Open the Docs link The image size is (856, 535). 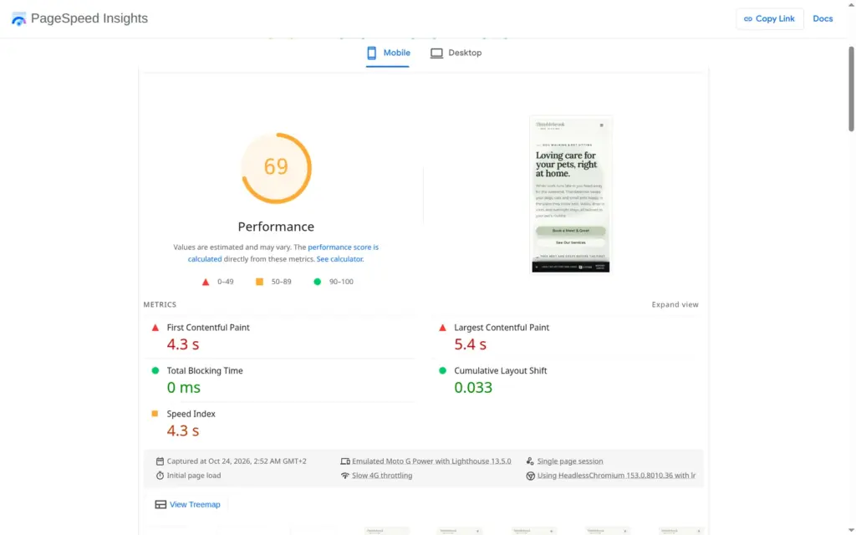[x=823, y=18]
